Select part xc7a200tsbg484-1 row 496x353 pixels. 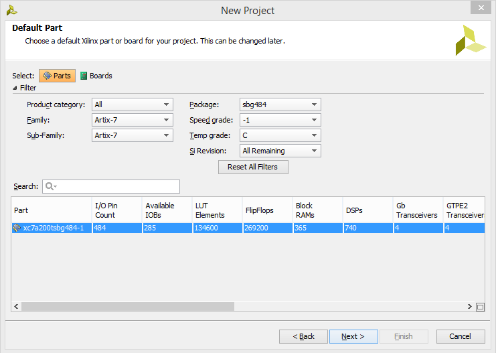click(x=248, y=228)
